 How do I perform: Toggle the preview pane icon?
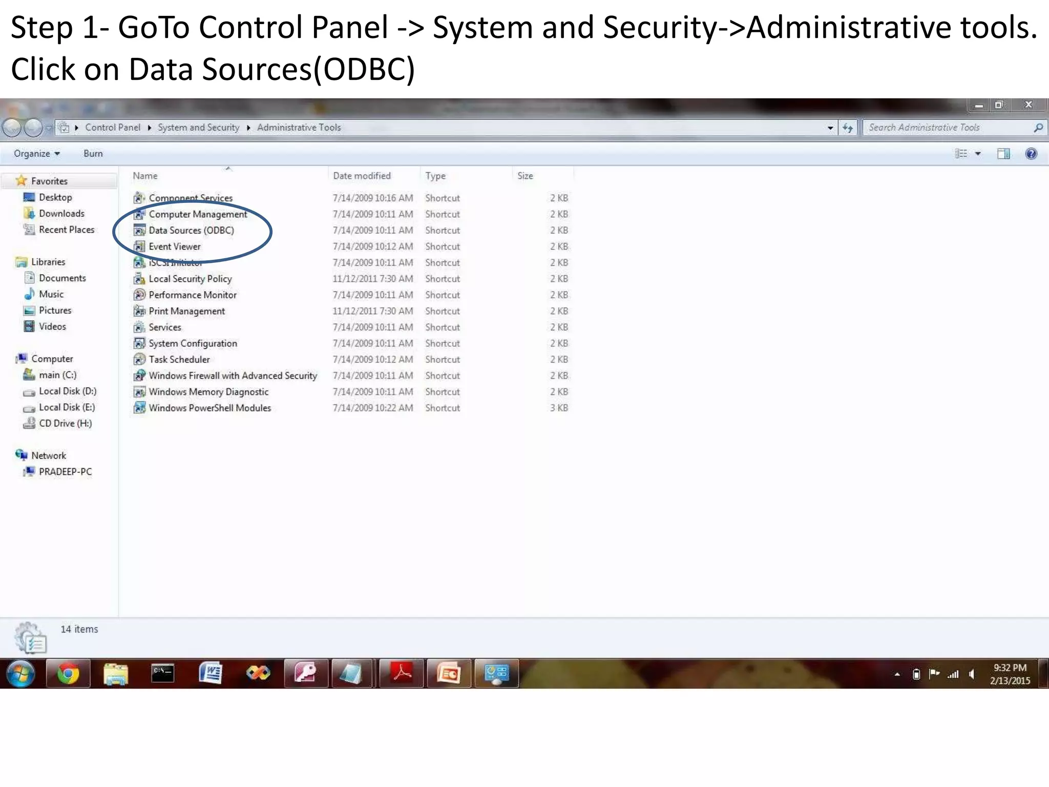pyautogui.click(x=1003, y=154)
